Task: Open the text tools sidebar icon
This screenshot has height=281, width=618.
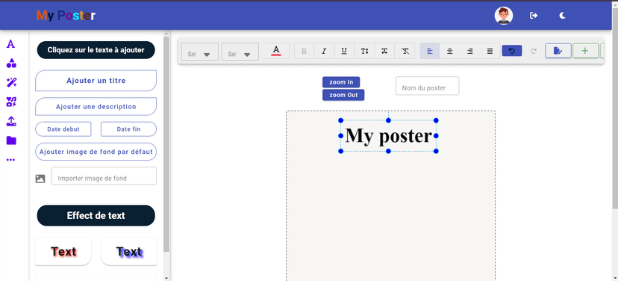Action: point(11,44)
